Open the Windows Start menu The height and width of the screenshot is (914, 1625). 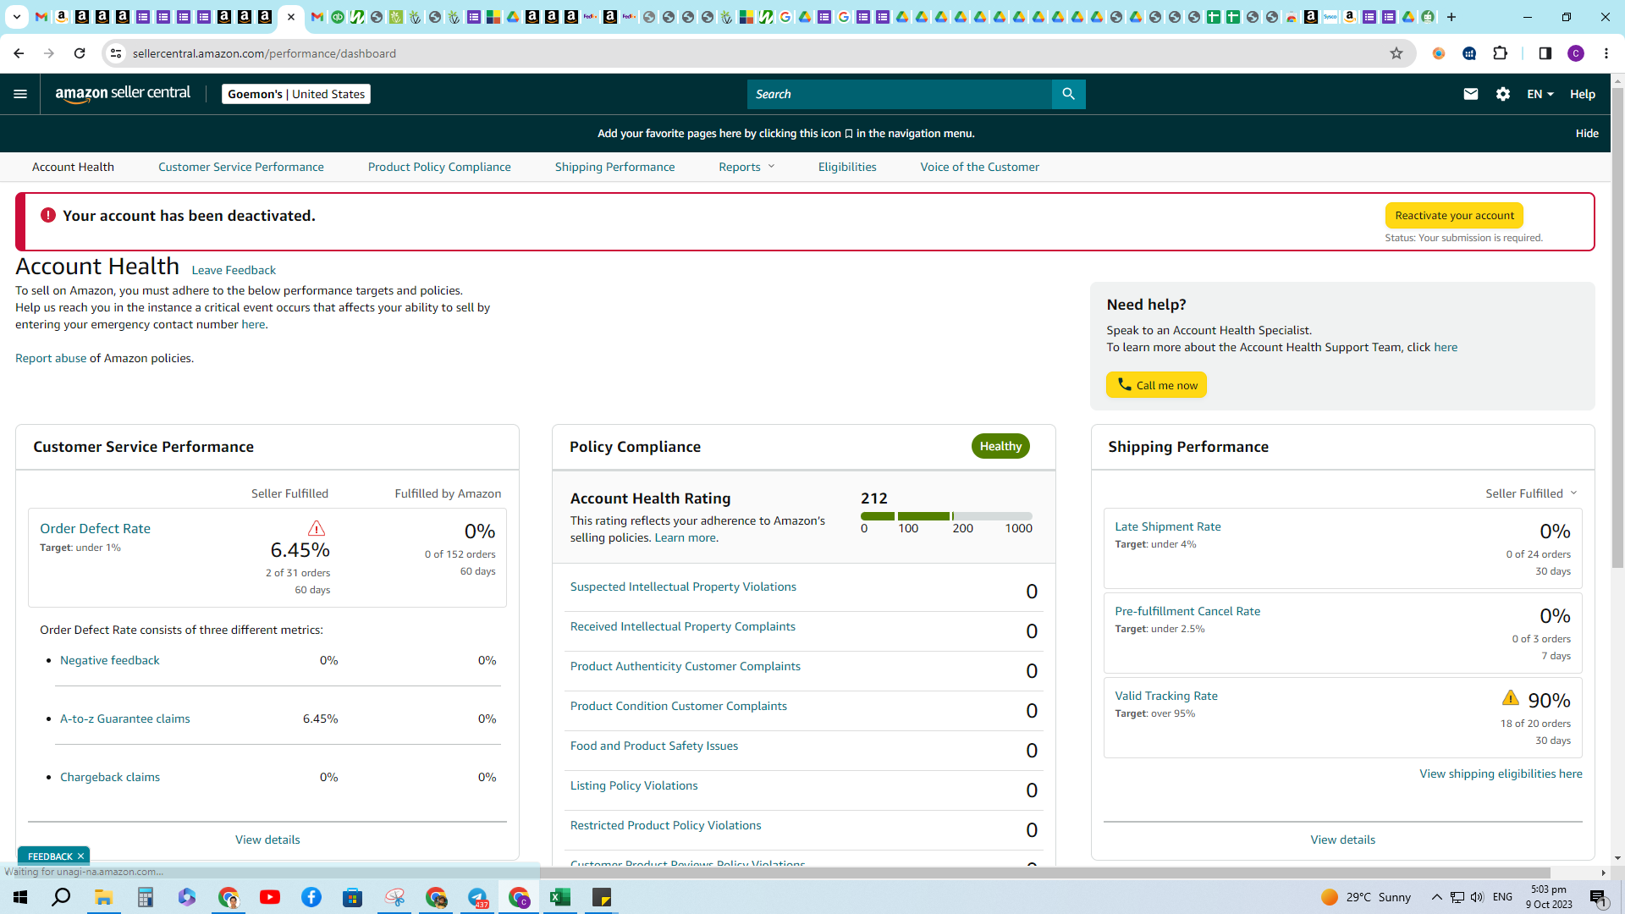(20, 897)
